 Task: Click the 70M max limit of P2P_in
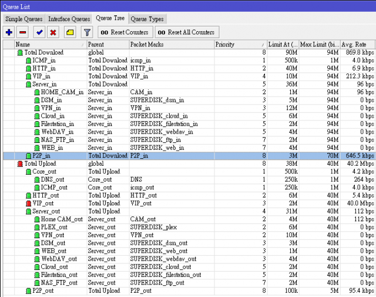coord(333,156)
